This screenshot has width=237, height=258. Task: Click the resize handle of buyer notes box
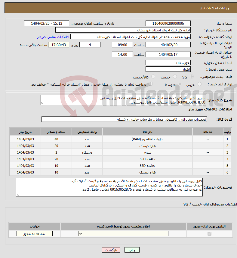(x=17, y=195)
